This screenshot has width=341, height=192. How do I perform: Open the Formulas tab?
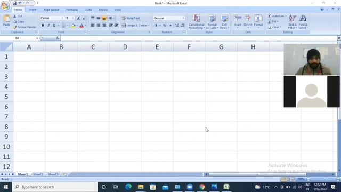[72, 10]
